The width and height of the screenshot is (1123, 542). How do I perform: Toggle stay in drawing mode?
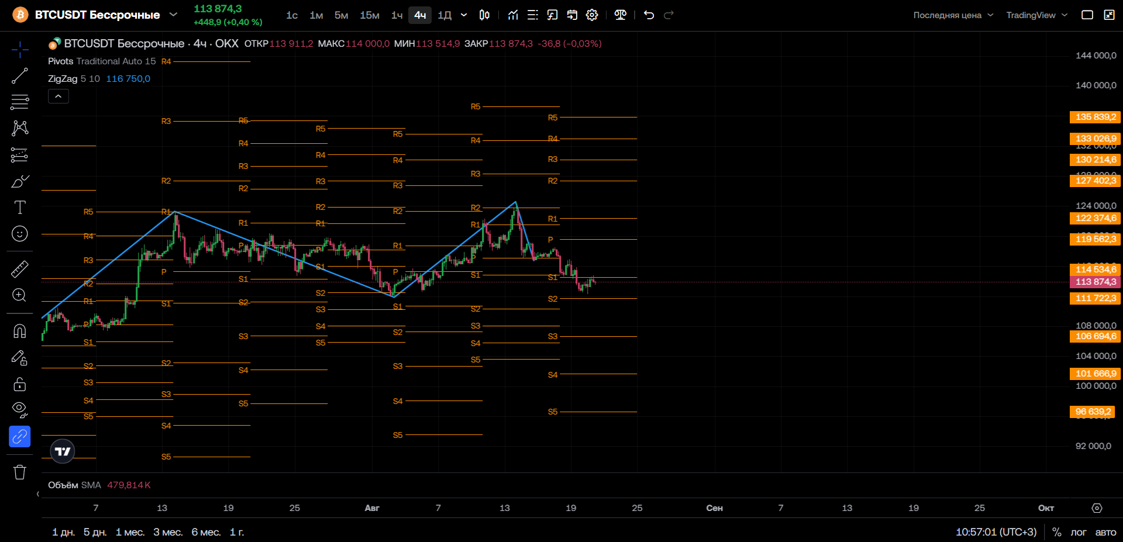(x=20, y=357)
